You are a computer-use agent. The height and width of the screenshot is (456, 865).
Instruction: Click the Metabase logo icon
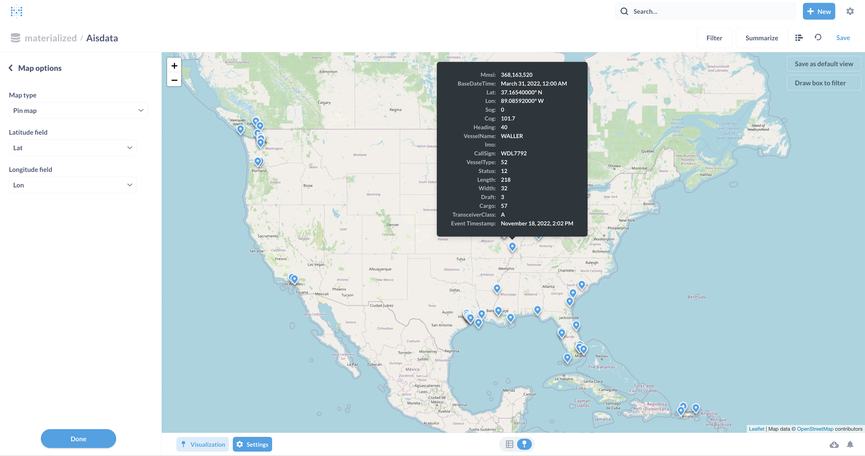[16, 11]
